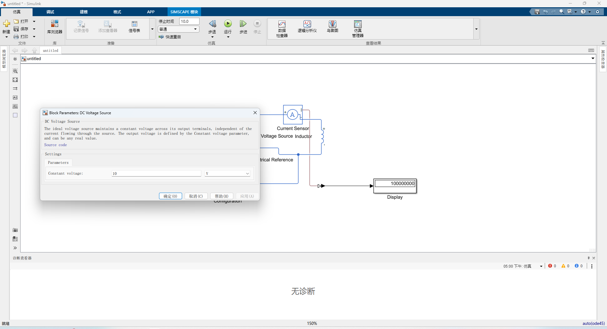This screenshot has width=607, height=329.
Task: Click the favorite commands icon
Action: pos(570,12)
